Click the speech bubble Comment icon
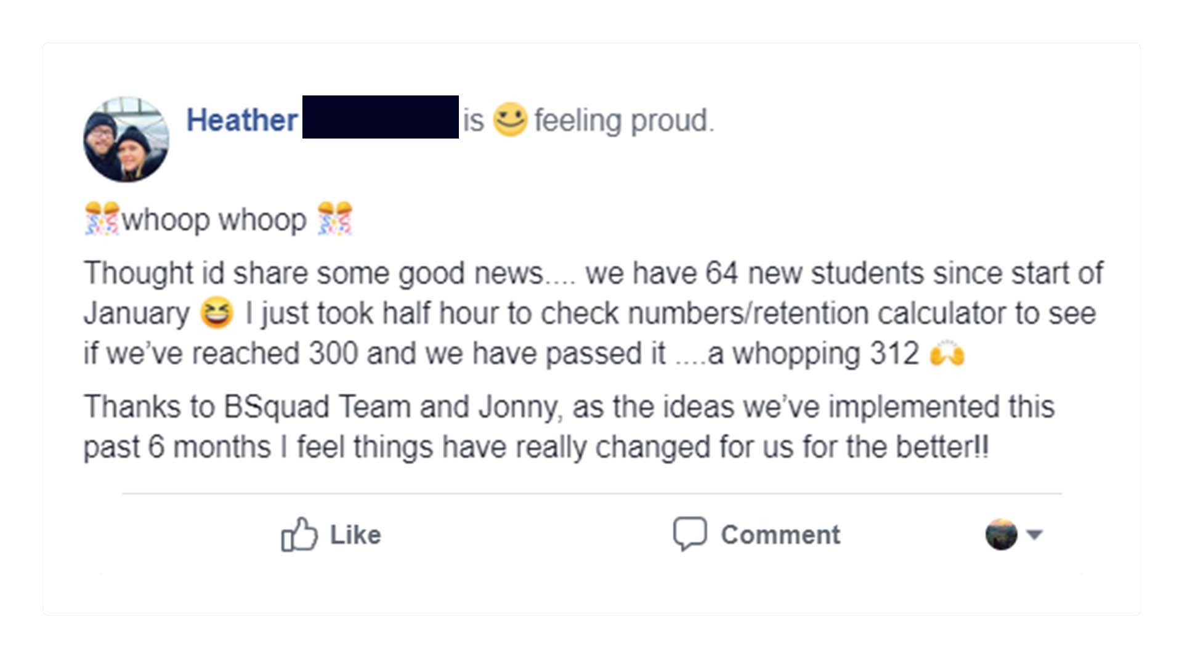This screenshot has width=1182, height=665. click(x=689, y=533)
